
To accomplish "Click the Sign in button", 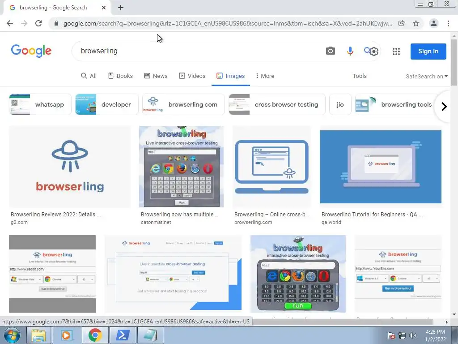I will pos(428,51).
